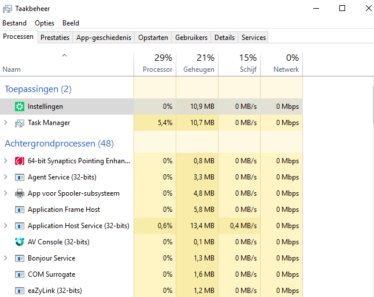Switch to the Opstarten tab

(x=153, y=38)
